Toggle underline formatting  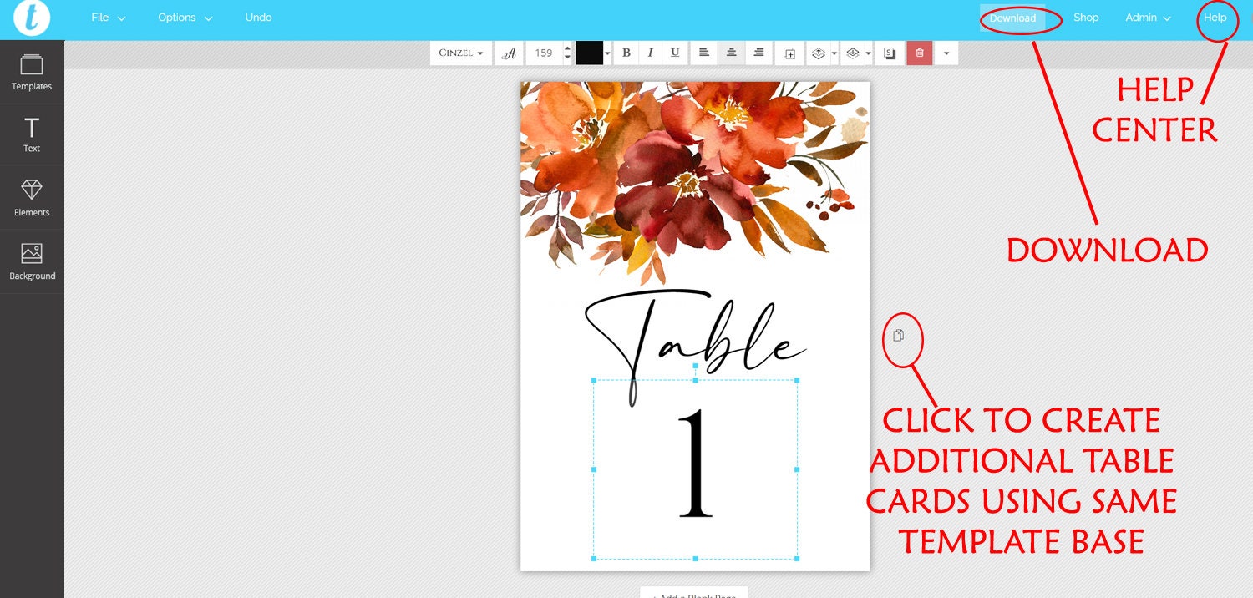click(674, 53)
